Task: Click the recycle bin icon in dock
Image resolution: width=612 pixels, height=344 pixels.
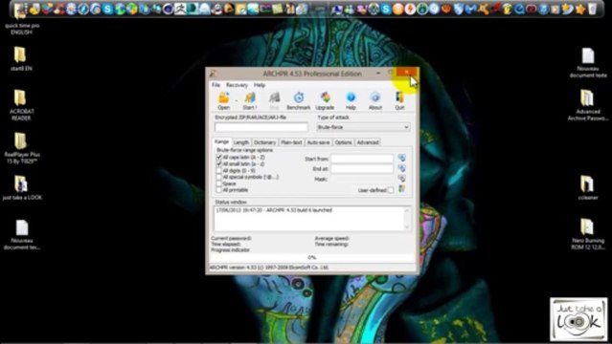Action: [592, 9]
